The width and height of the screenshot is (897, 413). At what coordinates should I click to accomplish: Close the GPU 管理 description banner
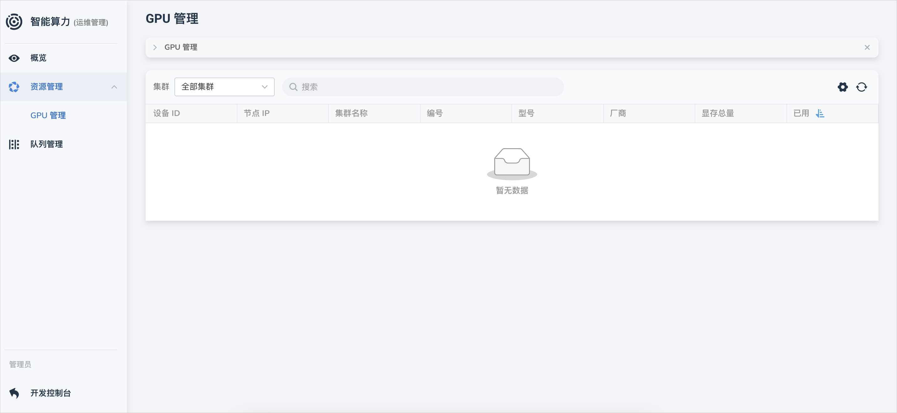pyautogui.click(x=867, y=47)
